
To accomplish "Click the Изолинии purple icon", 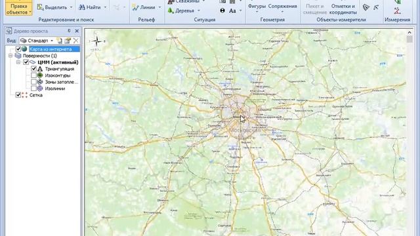I will pos(40,88).
